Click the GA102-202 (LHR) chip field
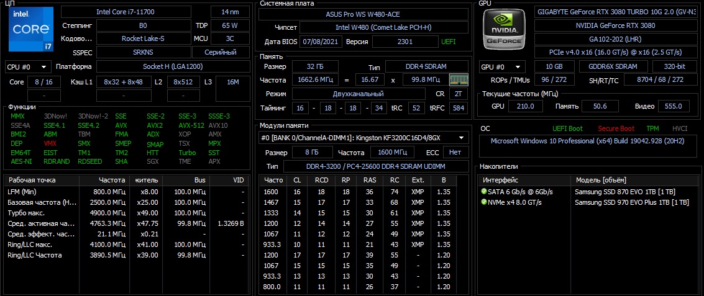Viewport: 704px width, 296px height. [x=616, y=38]
